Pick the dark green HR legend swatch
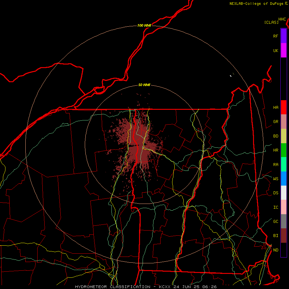 pyautogui.click(x=284, y=150)
